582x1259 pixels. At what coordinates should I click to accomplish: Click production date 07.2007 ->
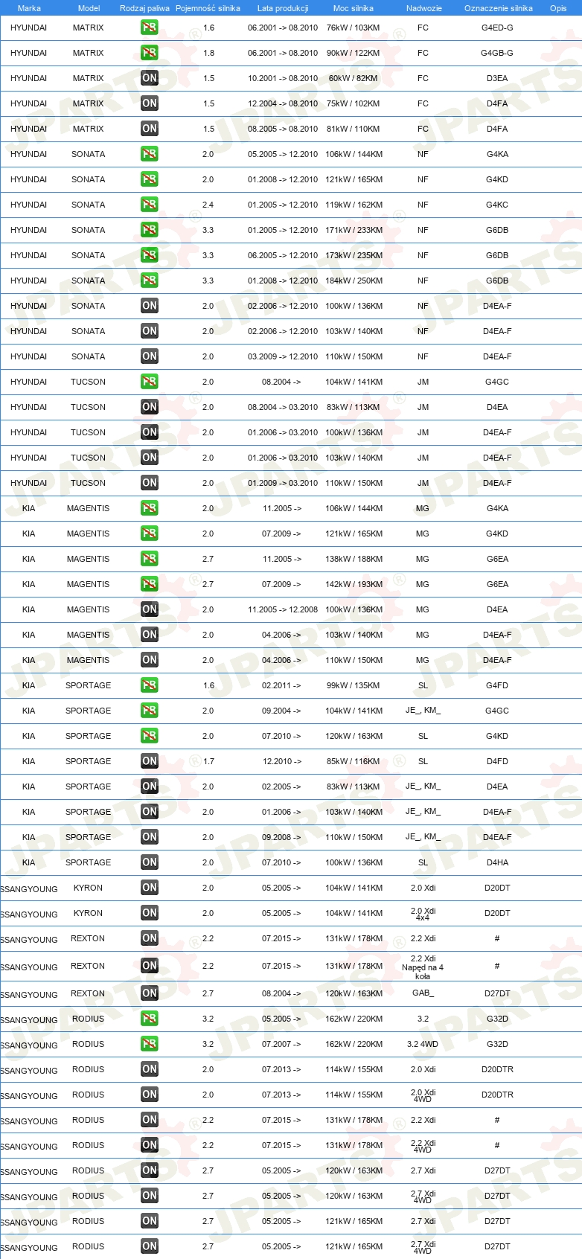(281, 1044)
